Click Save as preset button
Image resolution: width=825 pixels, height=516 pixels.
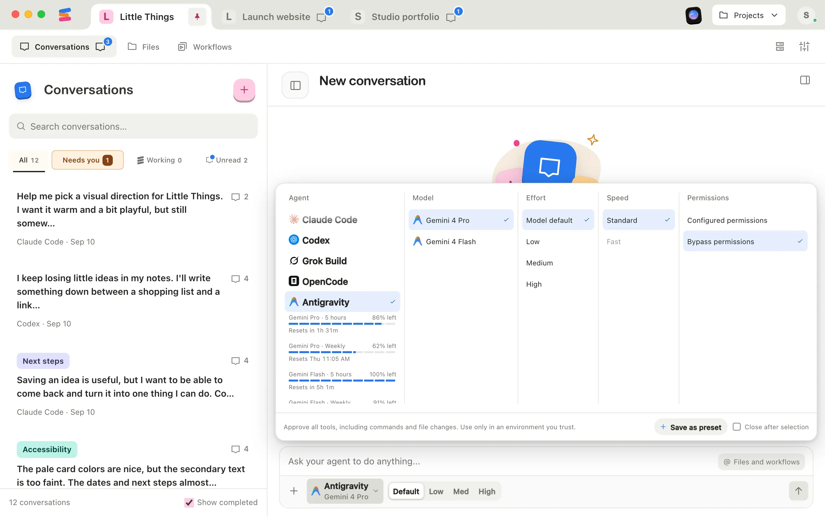(x=691, y=427)
